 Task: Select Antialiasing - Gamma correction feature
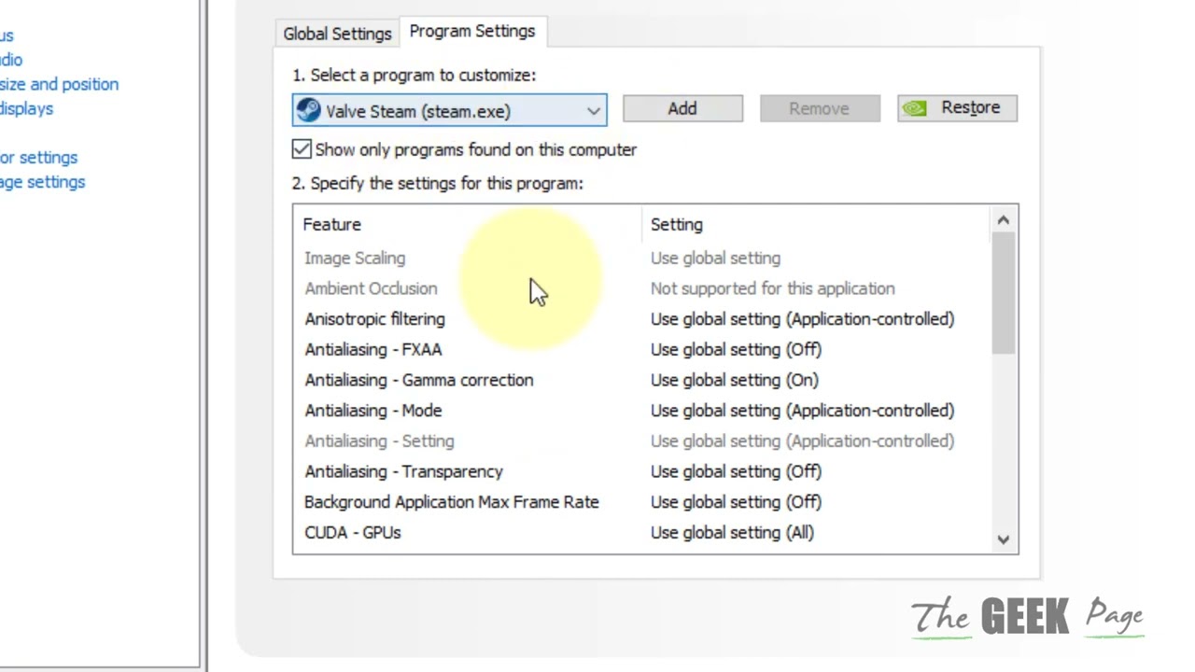[x=419, y=380]
